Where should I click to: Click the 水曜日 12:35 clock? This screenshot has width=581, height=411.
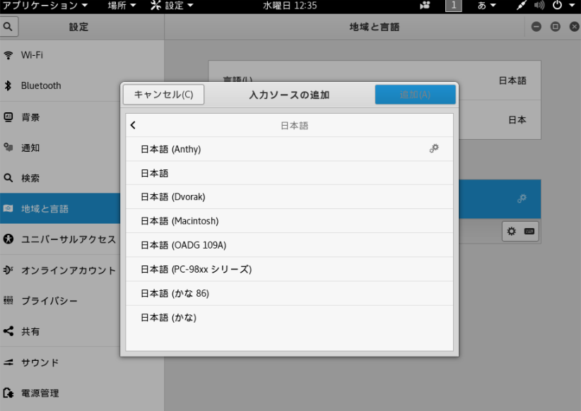pos(290,6)
